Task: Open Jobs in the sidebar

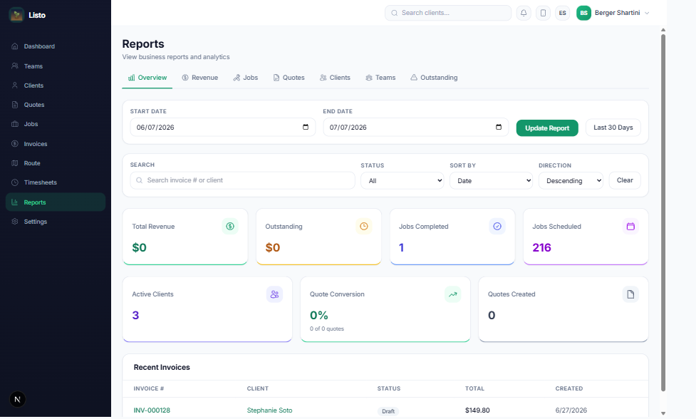Action: pyautogui.click(x=56, y=124)
